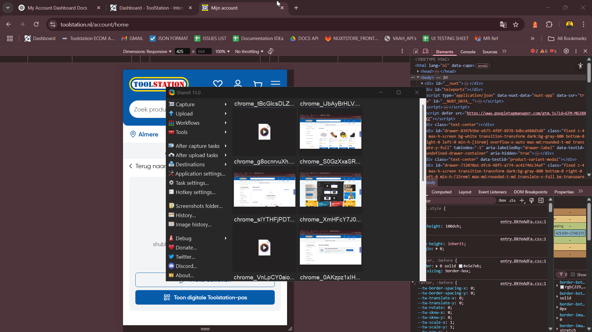592x332 pixels.
Task: Expand the head element node
Action: point(418,71)
